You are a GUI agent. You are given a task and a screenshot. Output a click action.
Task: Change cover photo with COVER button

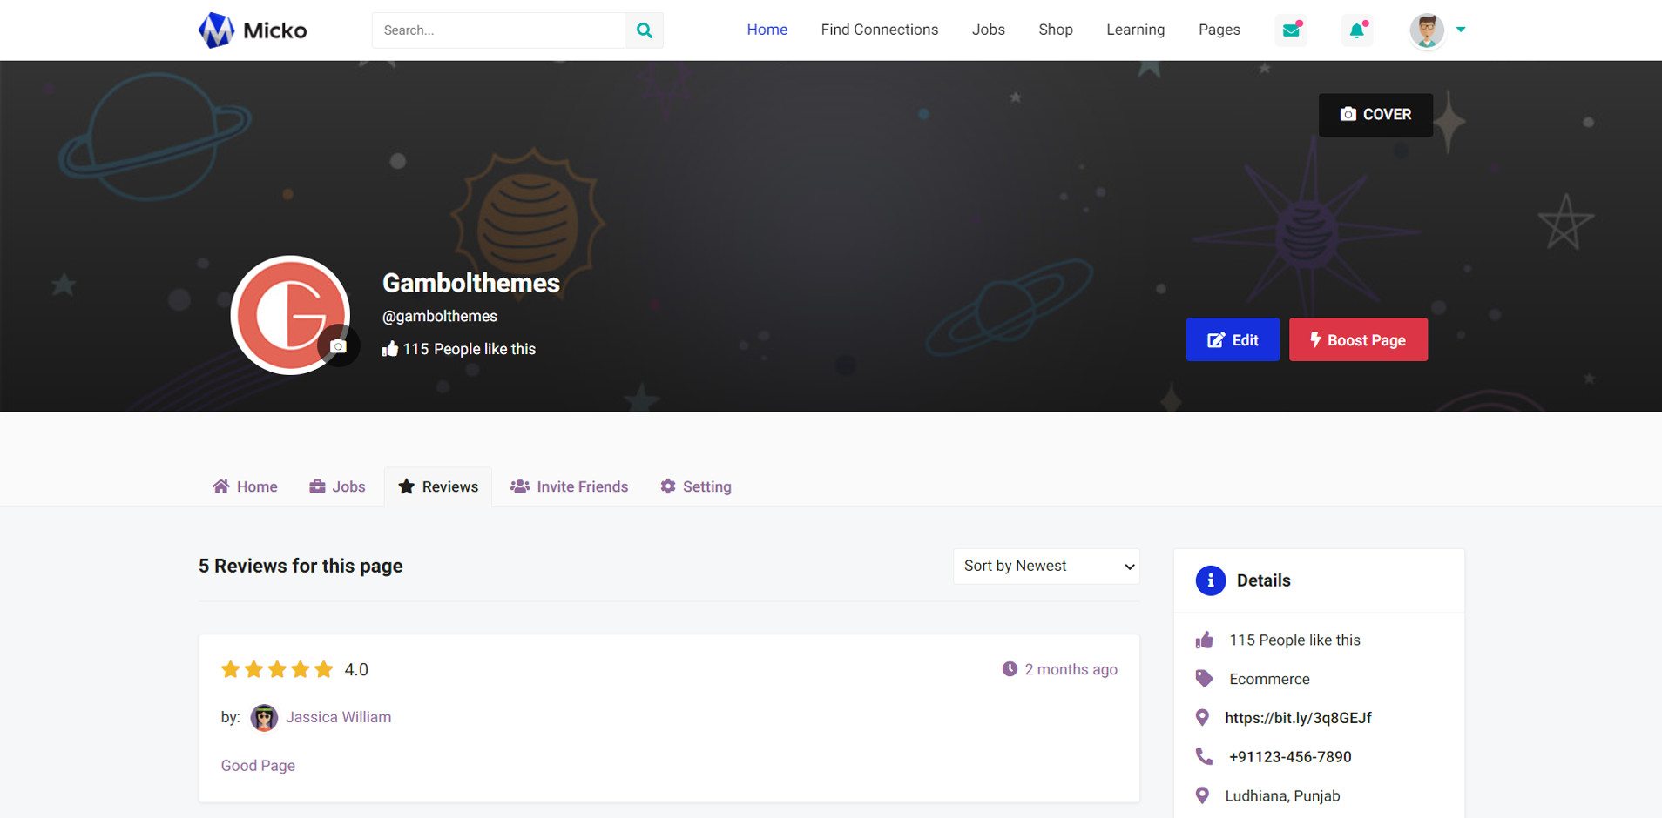tap(1375, 115)
